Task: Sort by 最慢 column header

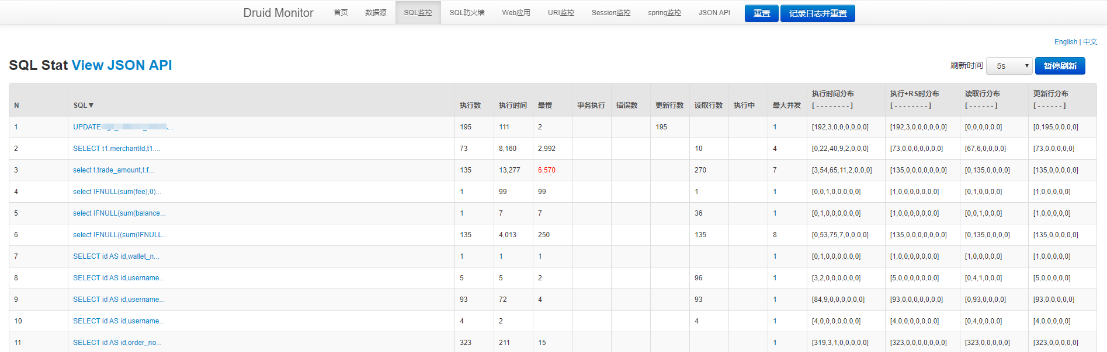Action: [x=544, y=105]
